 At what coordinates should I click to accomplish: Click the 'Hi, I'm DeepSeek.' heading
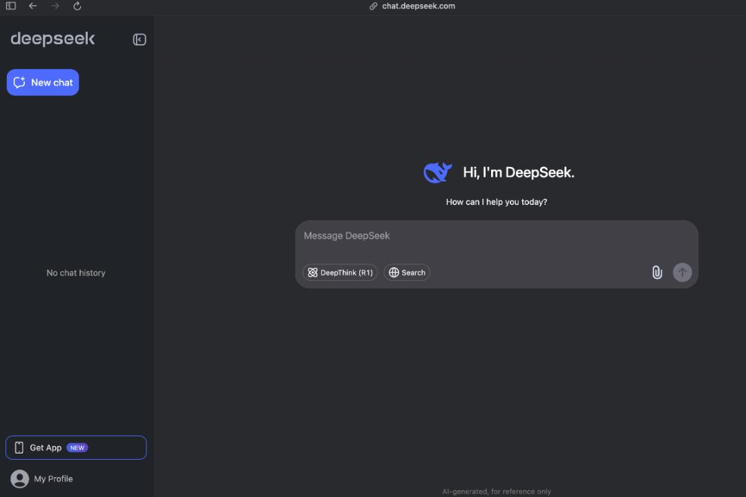[519, 172]
